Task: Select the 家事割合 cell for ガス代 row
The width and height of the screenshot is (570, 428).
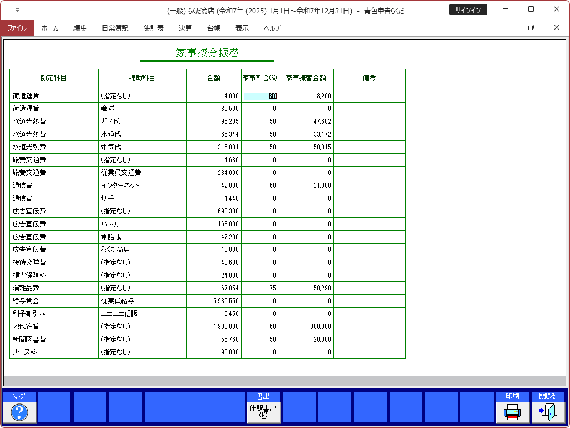Action: (x=260, y=121)
